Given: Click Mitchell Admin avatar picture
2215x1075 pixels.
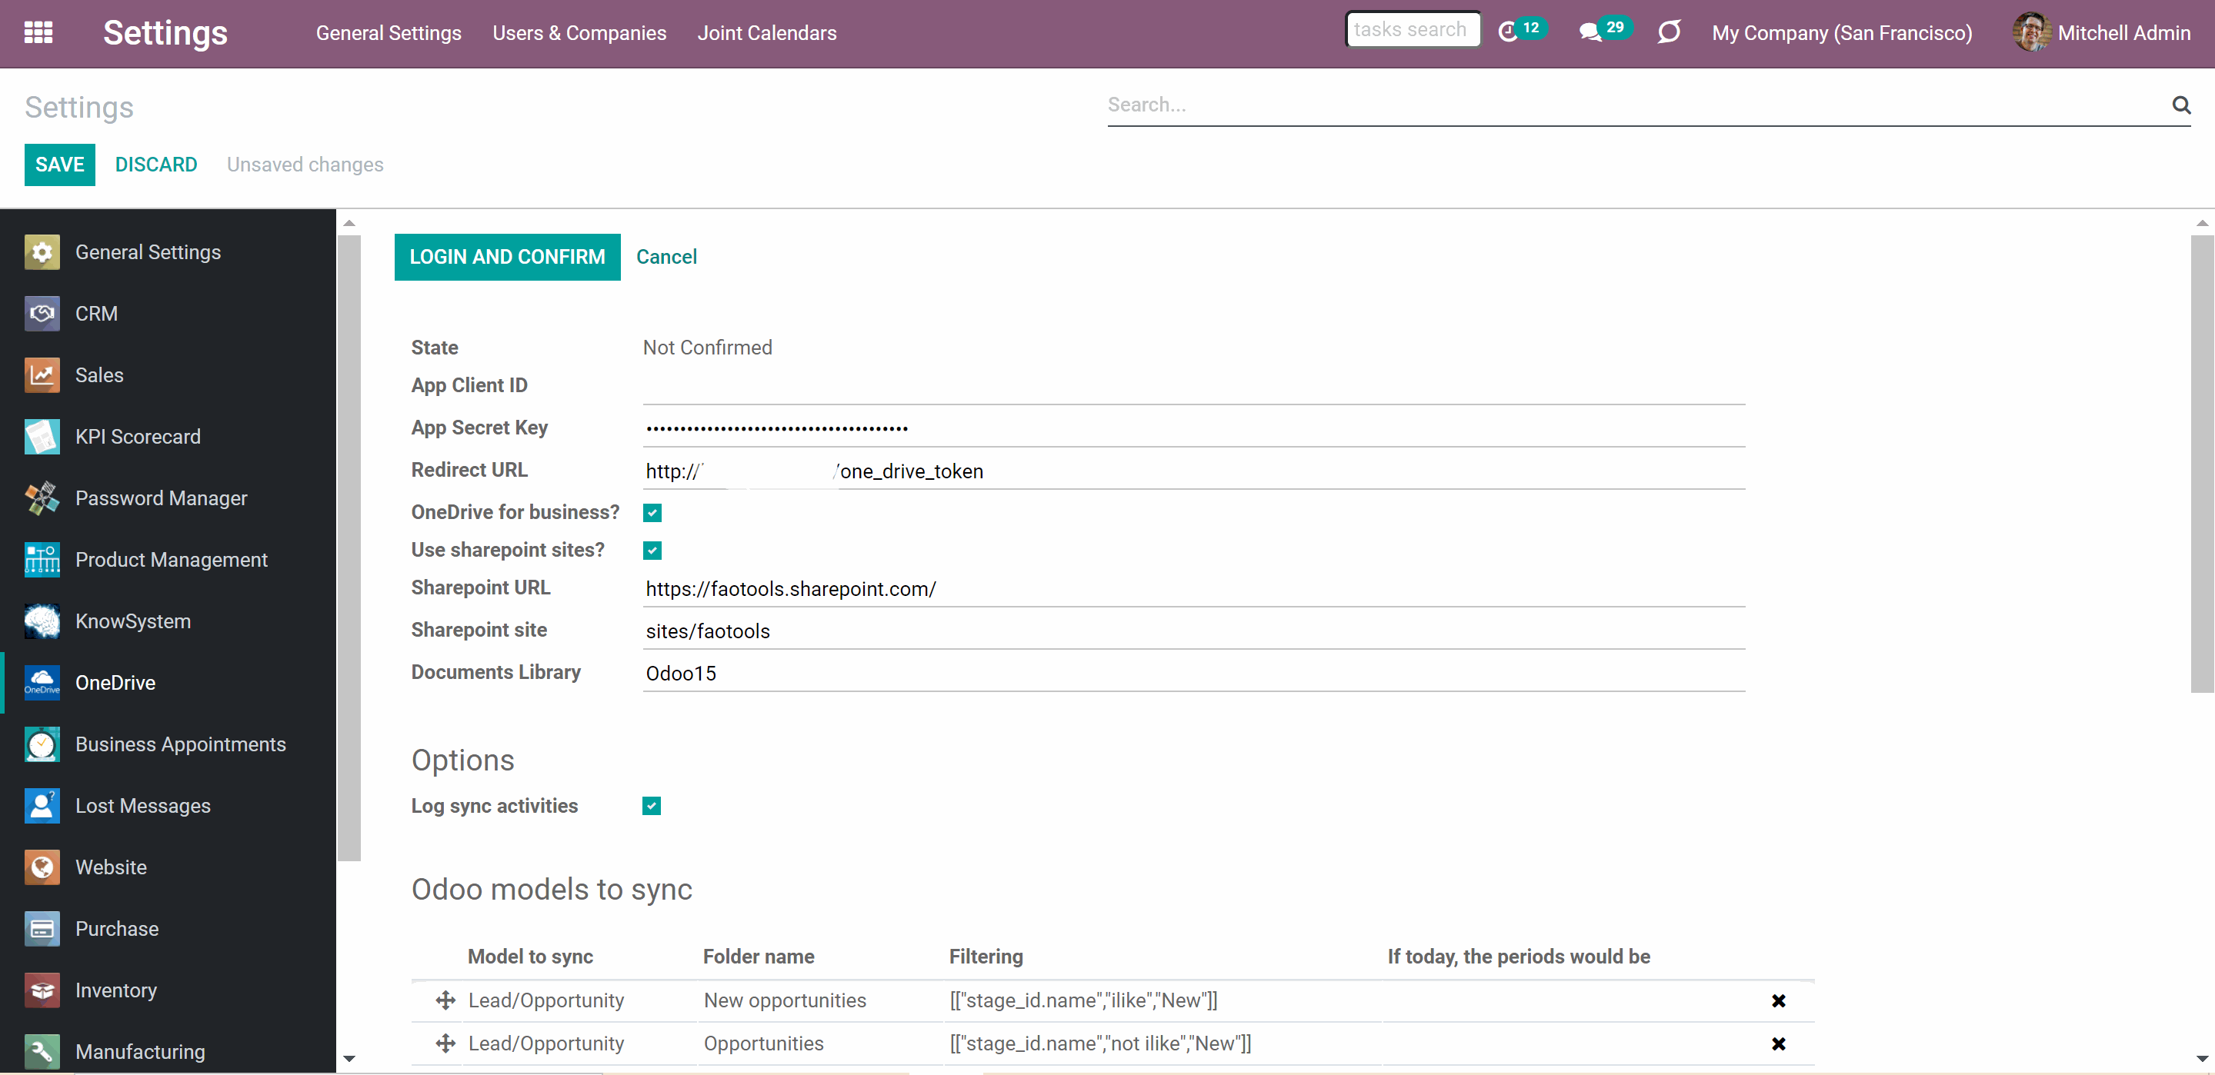Looking at the screenshot, I should [2030, 32].
